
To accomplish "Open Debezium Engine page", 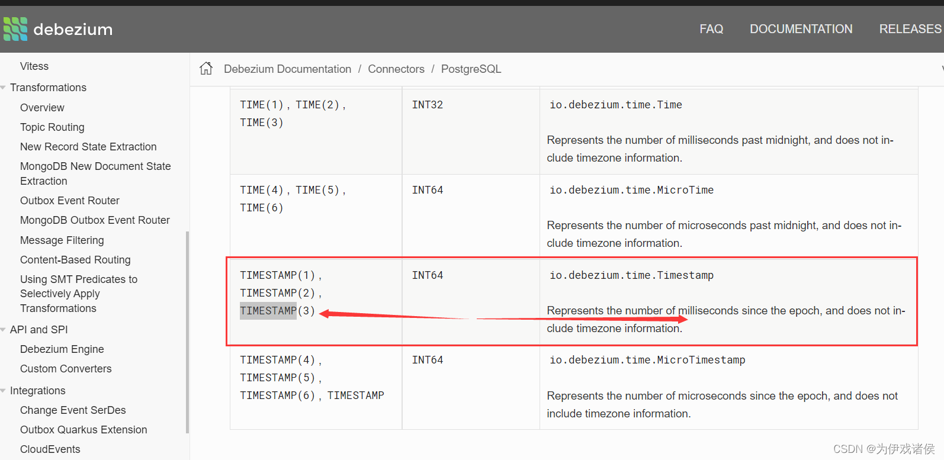I will click(62, 349).
